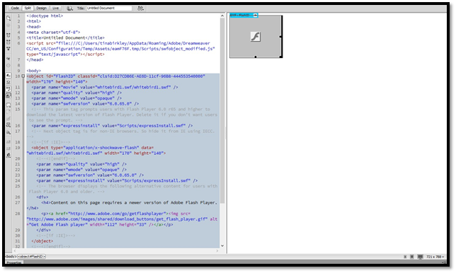
Task: Click the doctype html line of code
Action: tap(45, 16)
